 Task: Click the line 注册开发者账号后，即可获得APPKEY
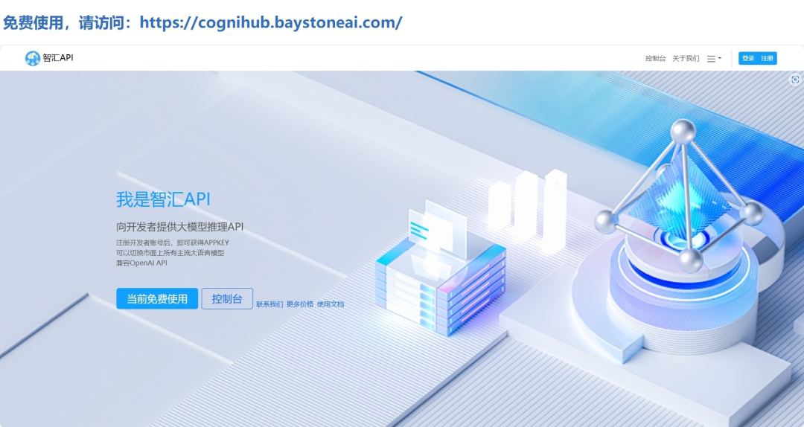[172, 243]
